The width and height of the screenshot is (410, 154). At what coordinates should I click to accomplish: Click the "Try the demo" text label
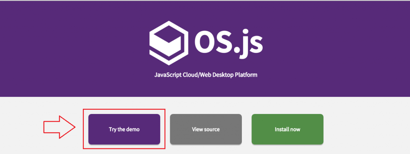click(x=124, y=129)
